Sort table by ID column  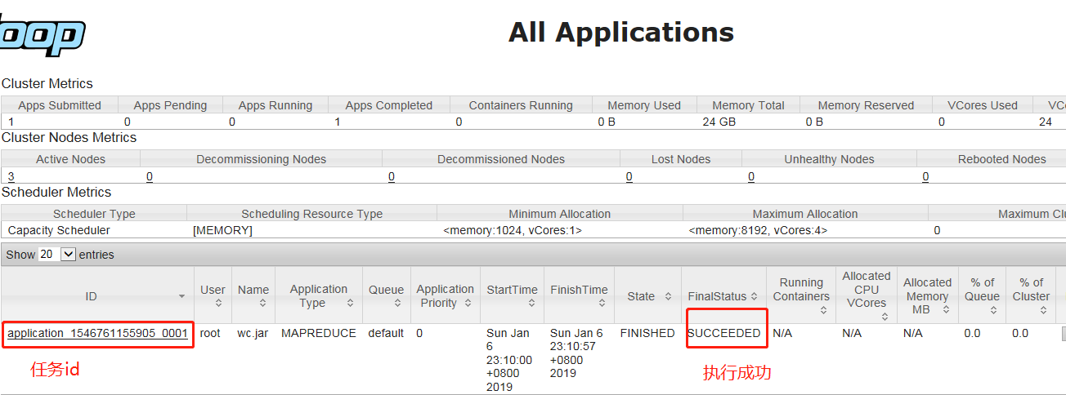click(97, 296)
